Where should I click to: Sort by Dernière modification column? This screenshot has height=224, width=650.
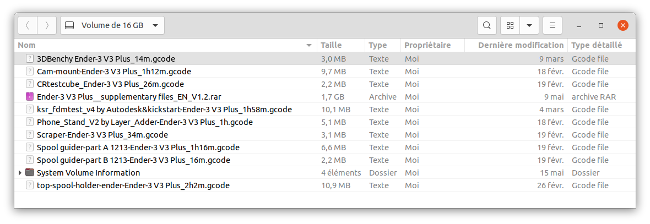click(521, 45)
